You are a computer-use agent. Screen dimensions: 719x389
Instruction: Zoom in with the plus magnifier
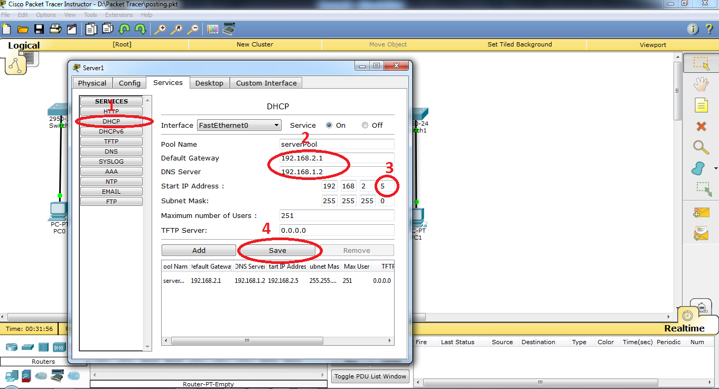click(160, 29)
